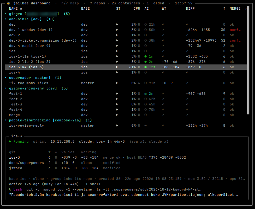Click the diff value +152447 -10993
Viewport: 255px width, 209px height.
201,40
